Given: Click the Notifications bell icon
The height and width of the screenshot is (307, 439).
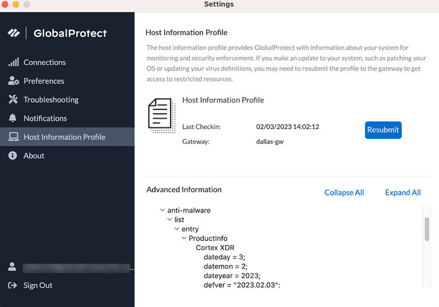Looking at the screenshot, I should tap(13, 118).
